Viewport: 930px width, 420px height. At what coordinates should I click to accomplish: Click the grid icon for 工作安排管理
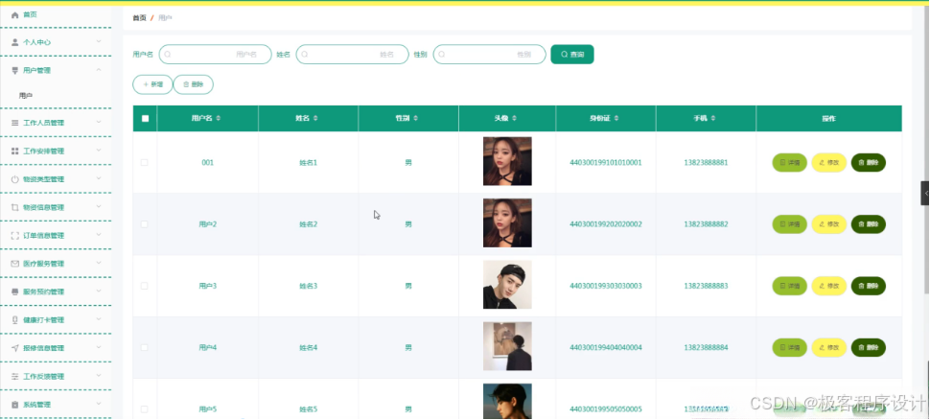click(x=15, y=152)
